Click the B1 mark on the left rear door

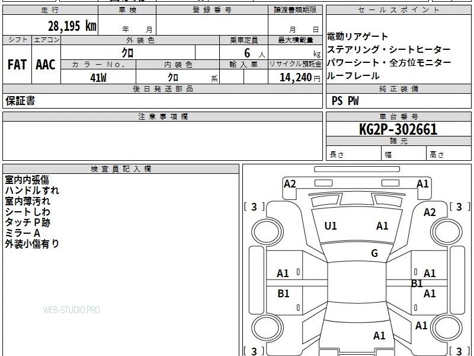click(x=283, y=293)
